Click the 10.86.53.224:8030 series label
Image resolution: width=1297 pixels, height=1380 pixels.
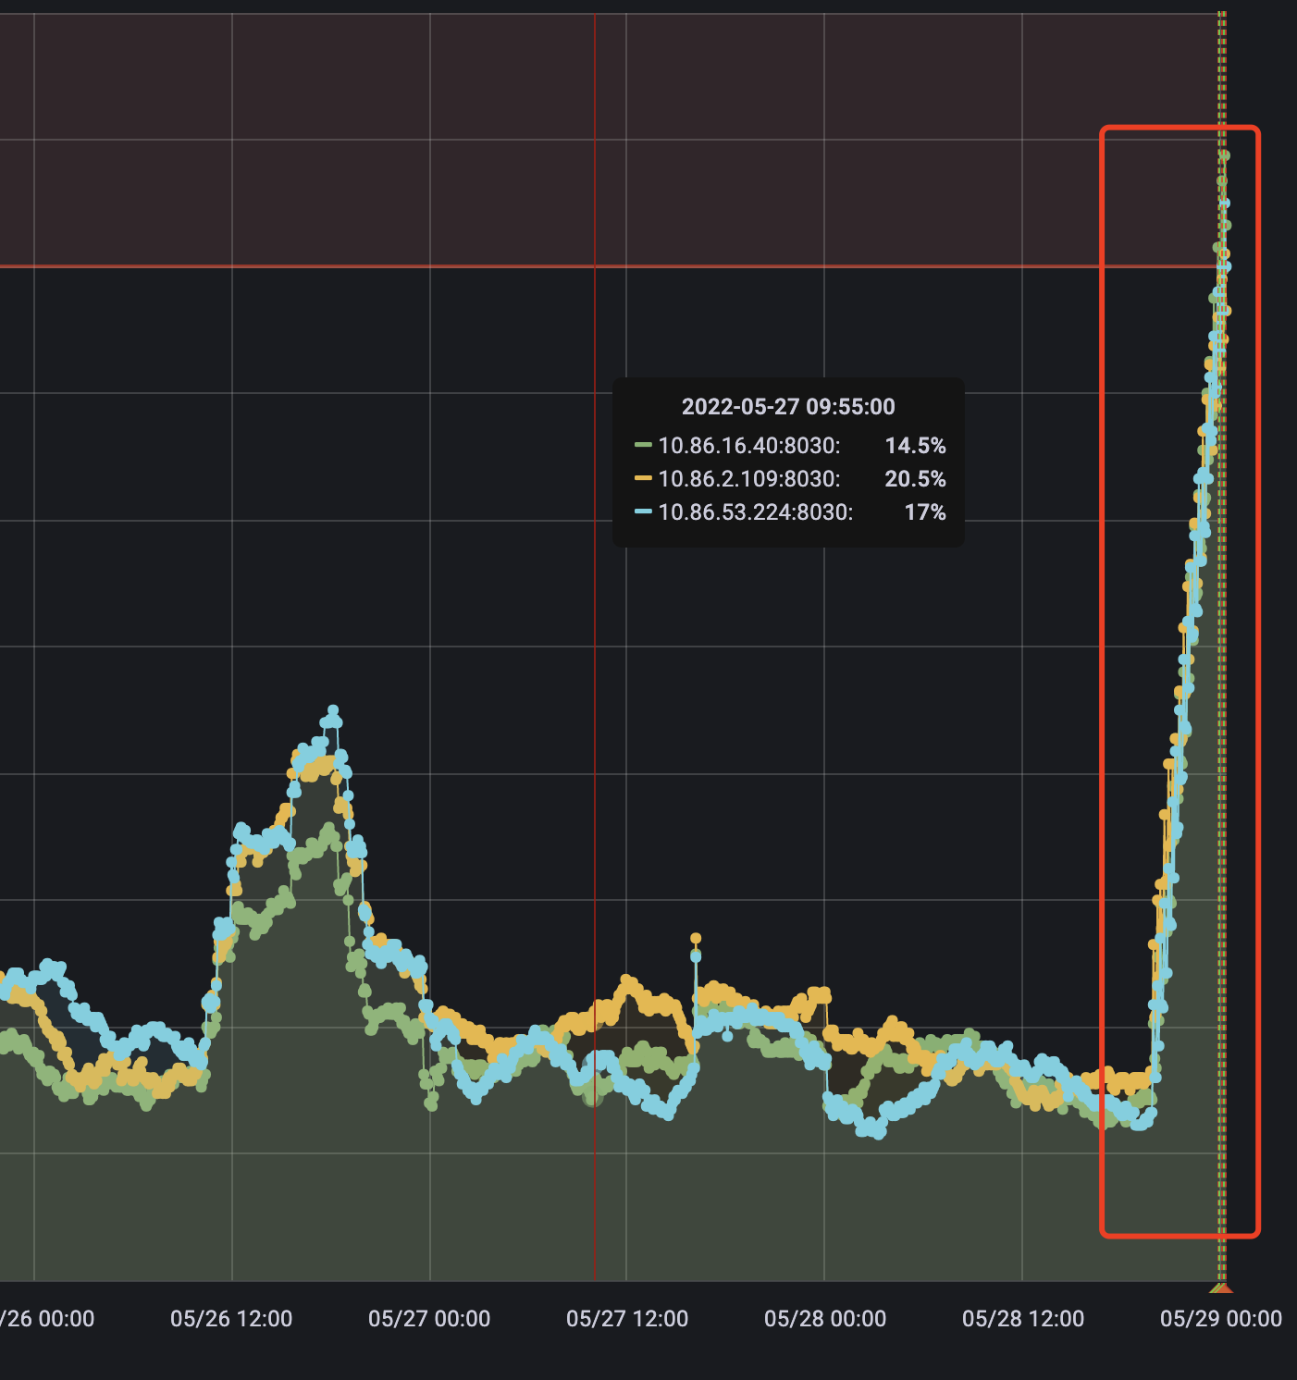click(756, 512)
